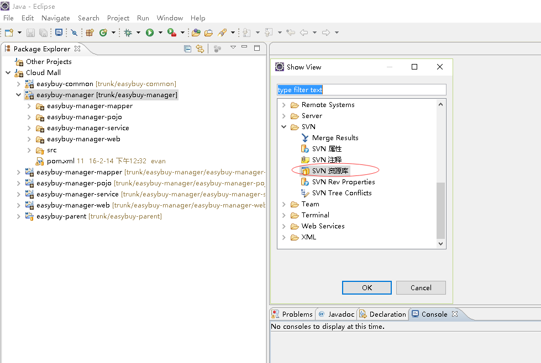Click the New Java Package icon

pos(90,33)
